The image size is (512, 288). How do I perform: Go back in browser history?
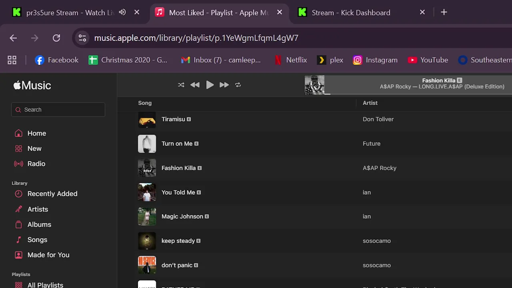(13, 38)
